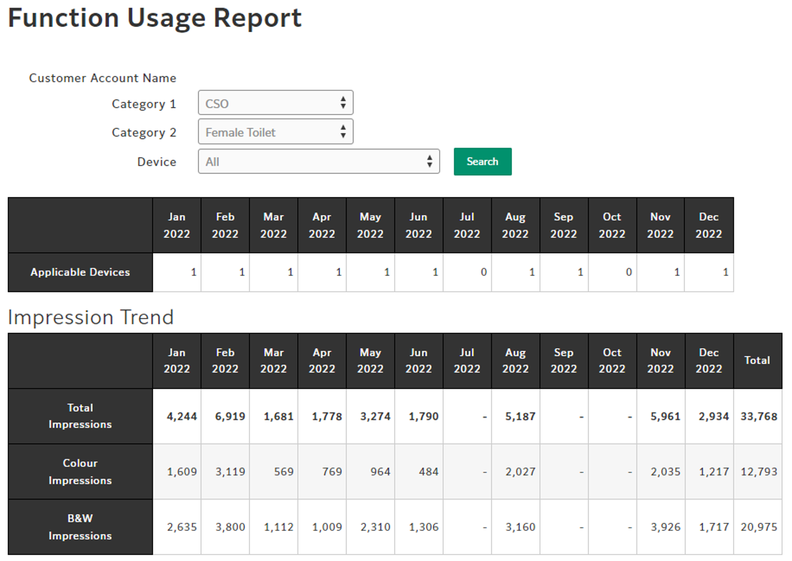Select the Colour Impressions row header
The height and width of the screenshot is (561, 792).
80,472
